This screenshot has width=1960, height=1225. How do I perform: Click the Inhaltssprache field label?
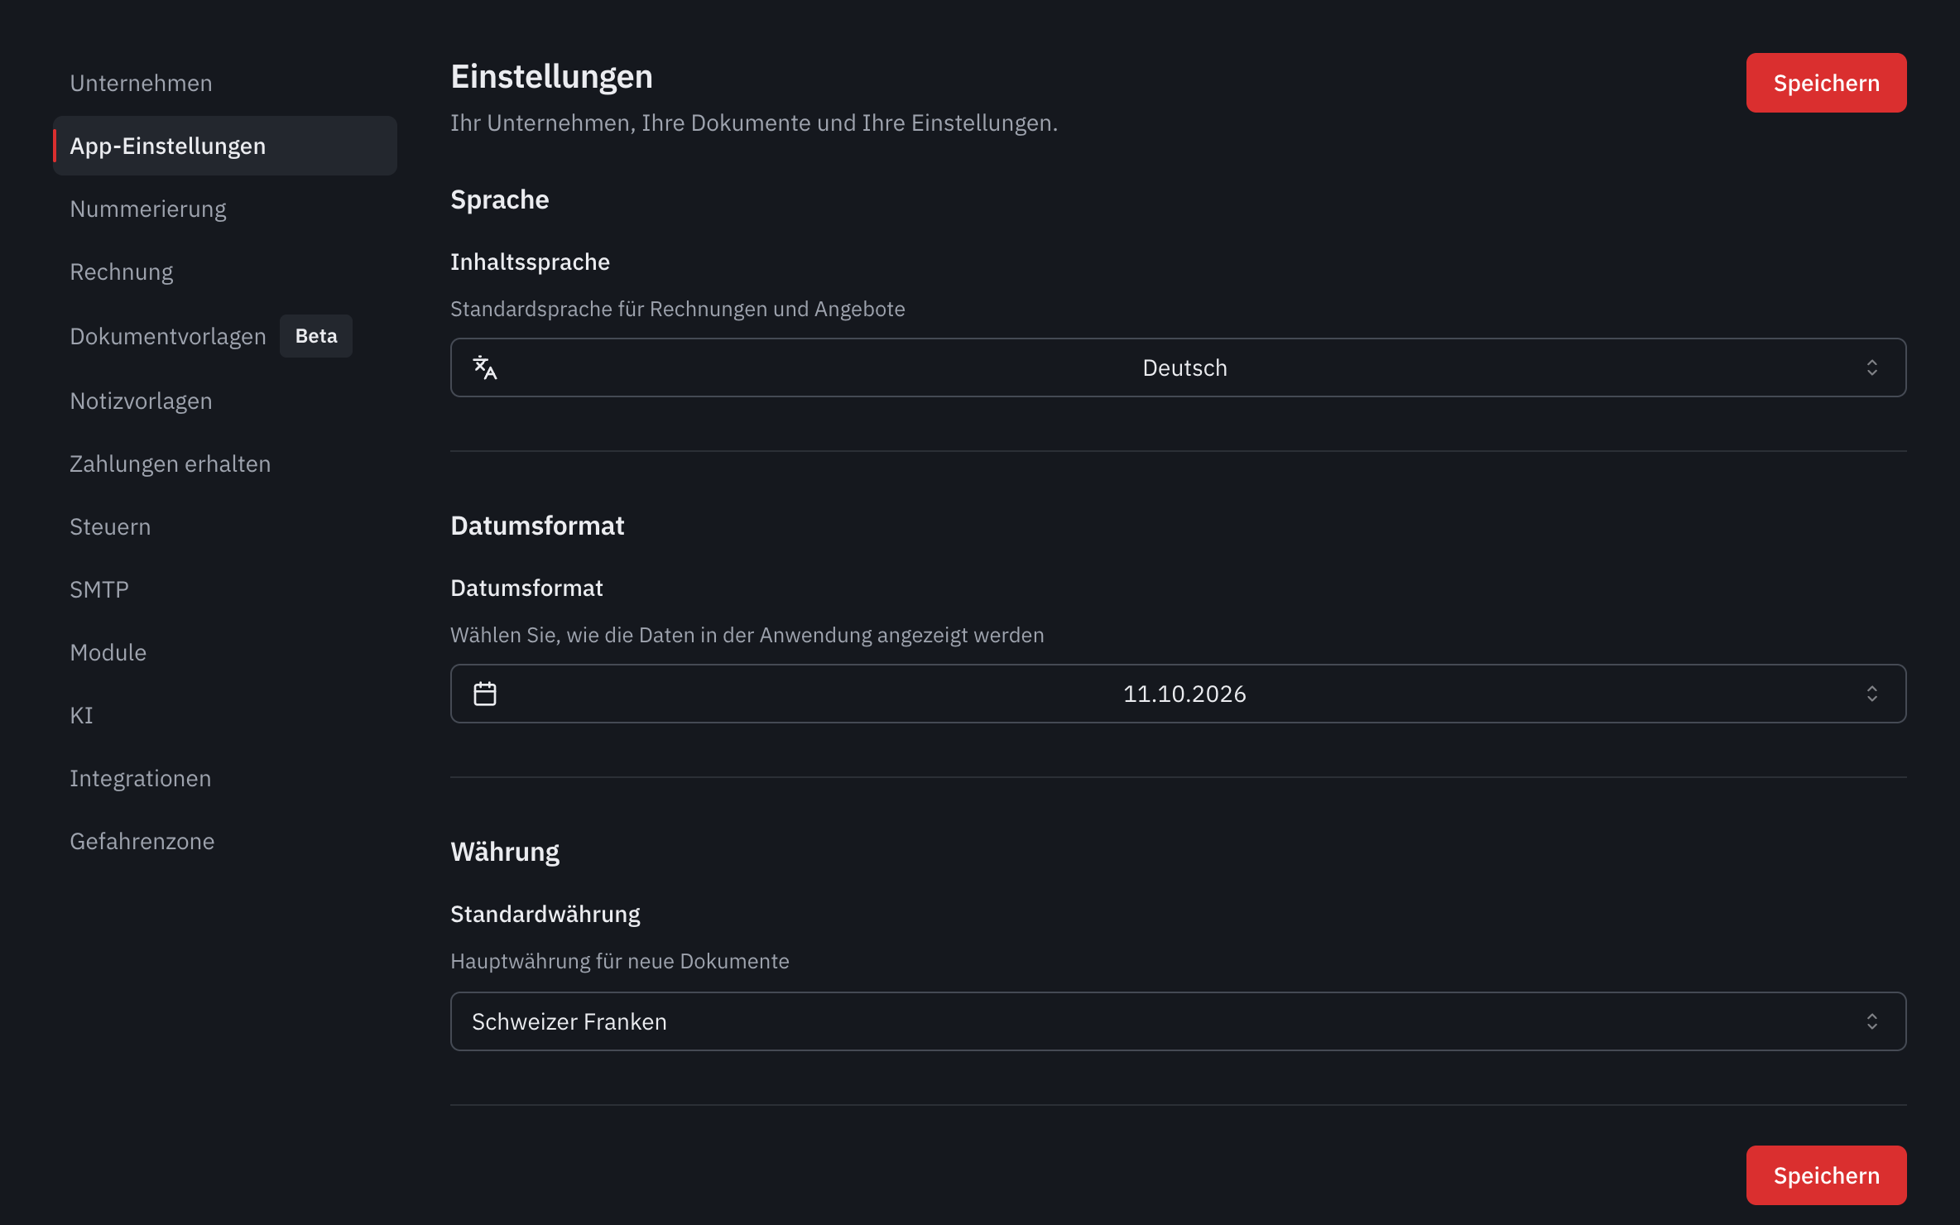pos(530,262)
